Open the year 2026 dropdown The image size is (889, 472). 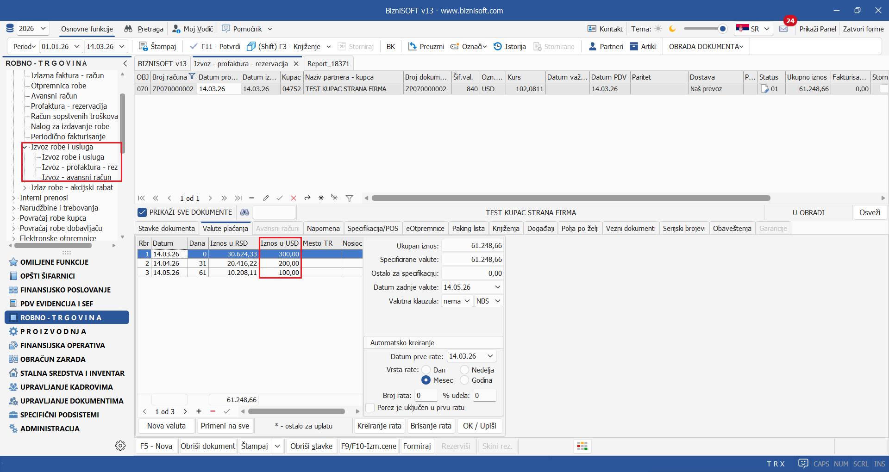pos(32,29)
